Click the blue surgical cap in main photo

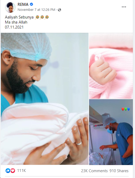(x=26, y=47)
